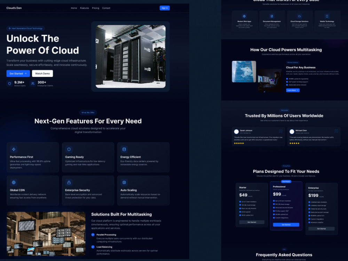348x261 pixels.
Task: Click the Parallel Processing label
Action: tap(106, 235)
